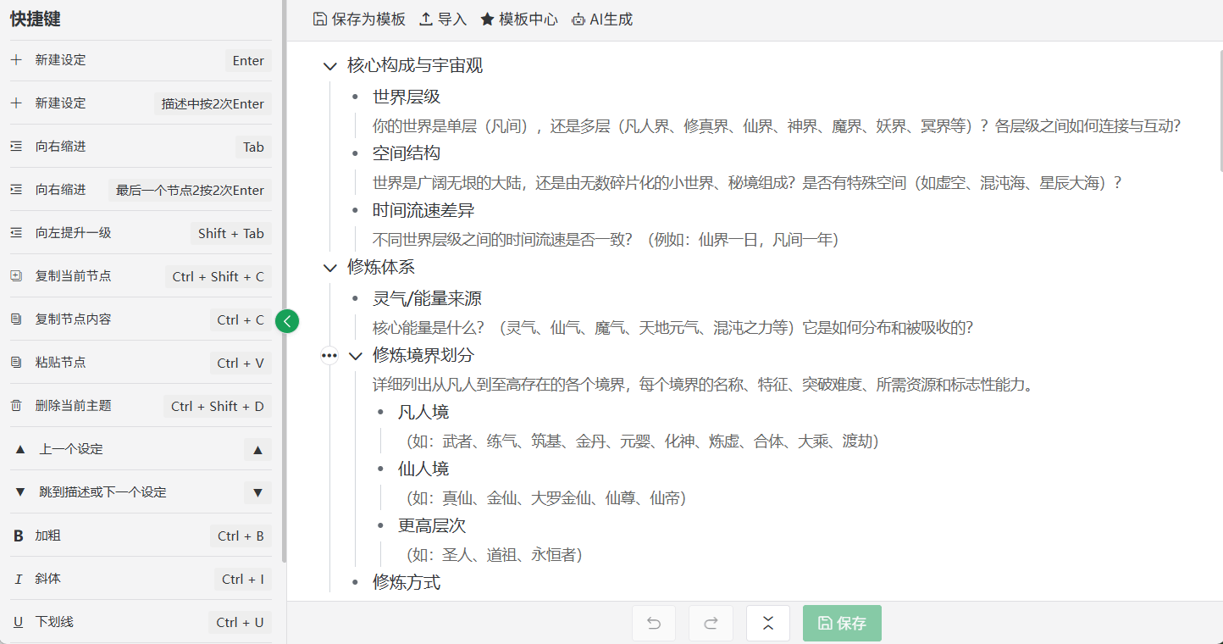Hide the shortcuts panel via the green arrow

tap(287, 321)
